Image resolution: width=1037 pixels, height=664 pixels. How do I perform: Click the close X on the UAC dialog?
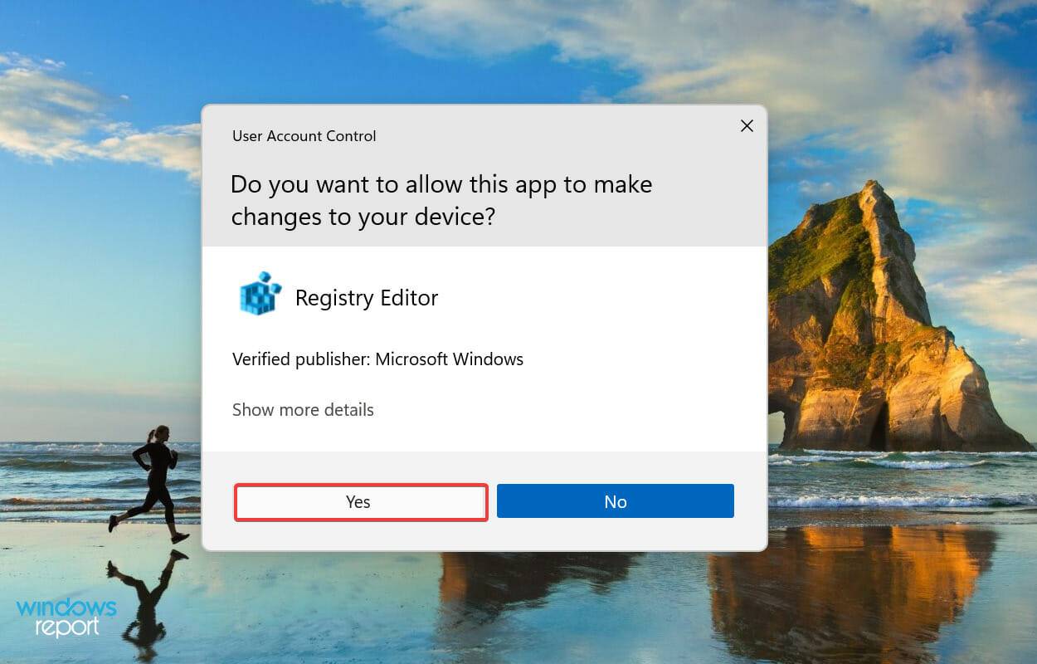[746, 125]
